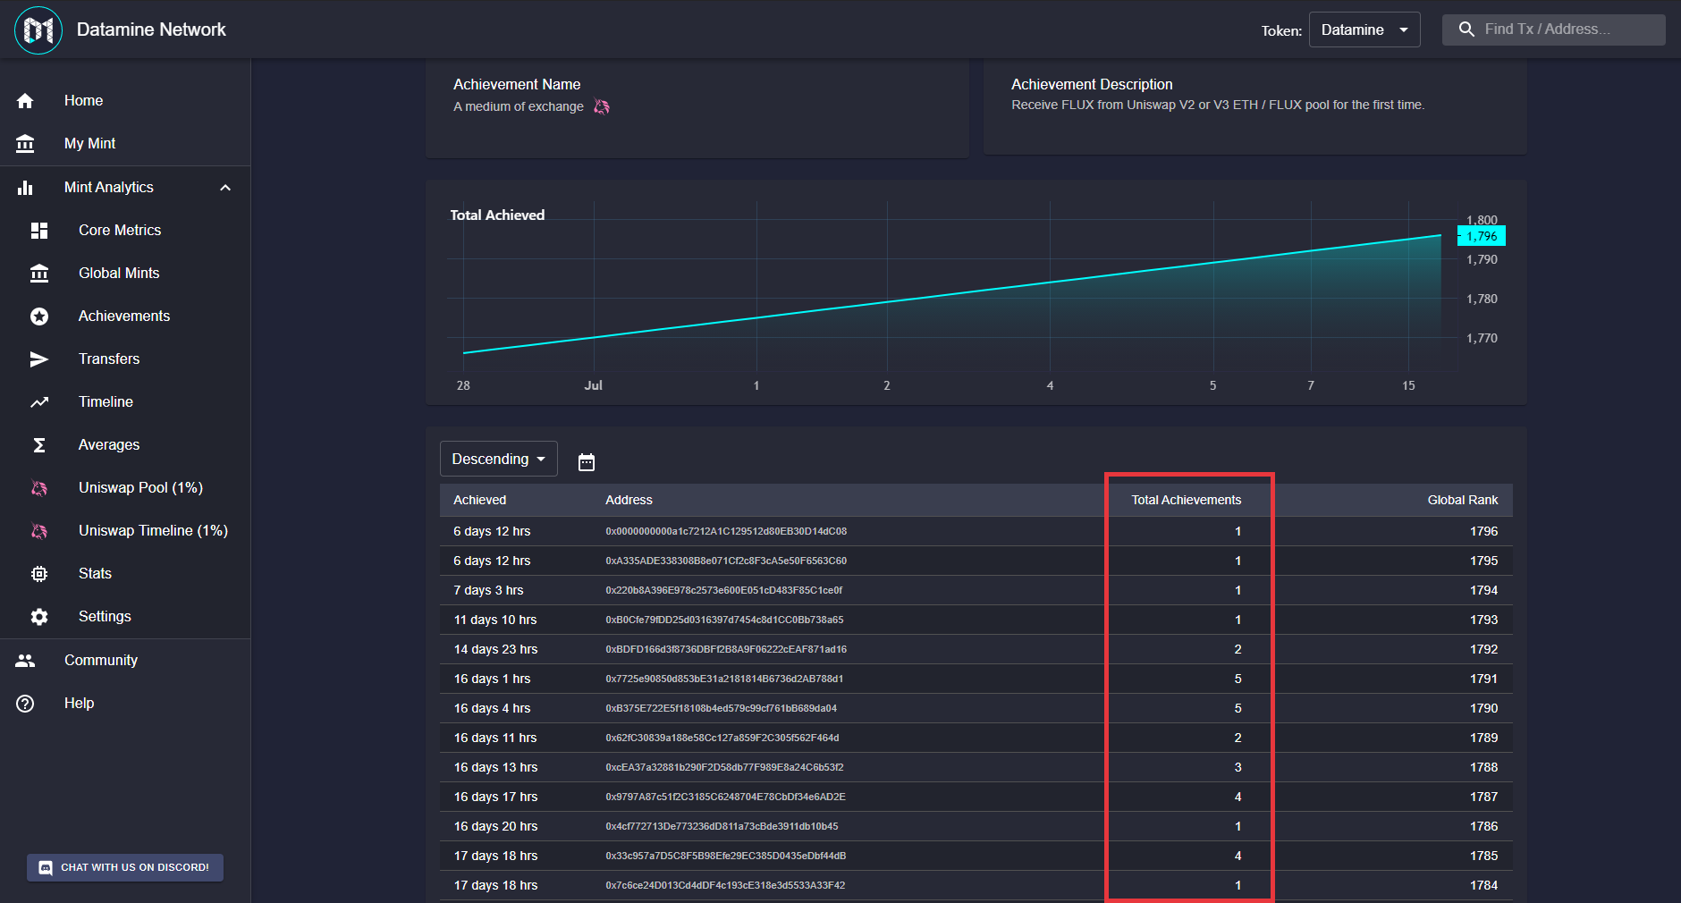The height and width of the screenshot is (903, 1681).
Task: Open address starting 0x9797A87c51f2C
Action: point(725,798)
